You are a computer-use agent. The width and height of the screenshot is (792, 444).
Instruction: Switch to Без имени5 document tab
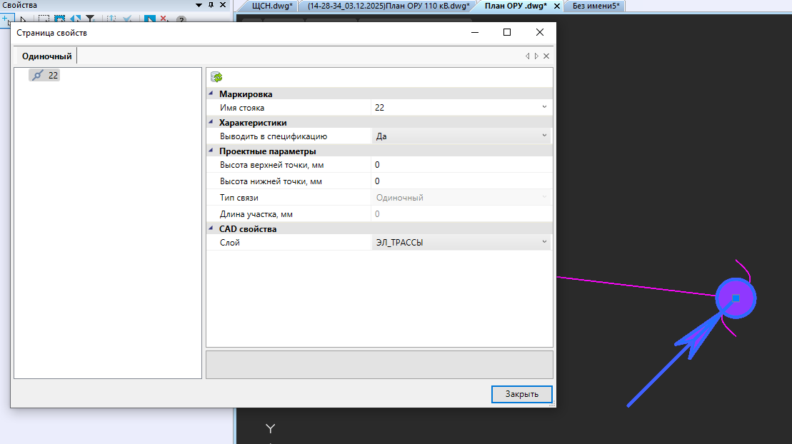(596, 6)
